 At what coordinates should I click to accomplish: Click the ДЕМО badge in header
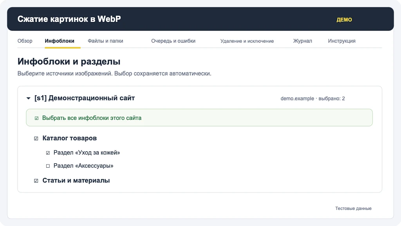(x=344, y=20)
